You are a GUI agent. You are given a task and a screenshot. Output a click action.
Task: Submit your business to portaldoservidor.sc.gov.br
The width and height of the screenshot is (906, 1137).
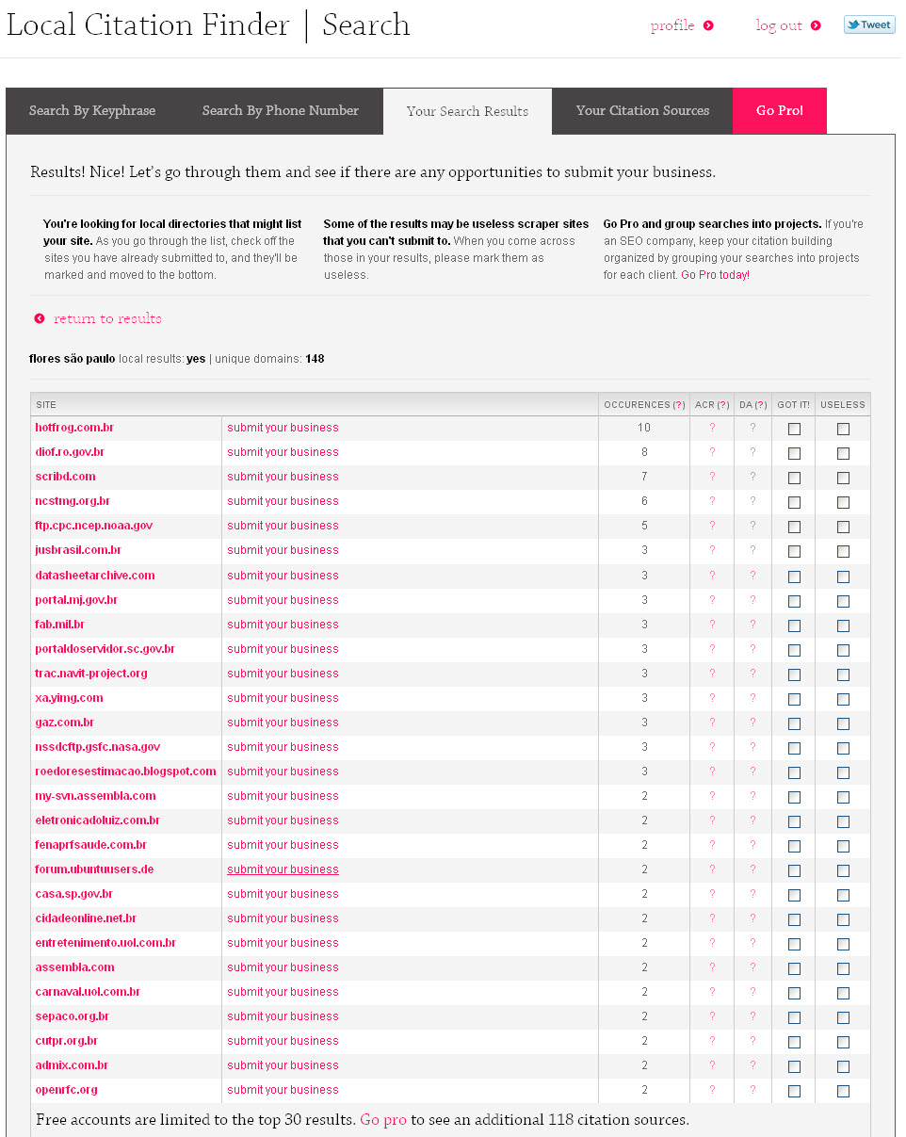(283, 649)
